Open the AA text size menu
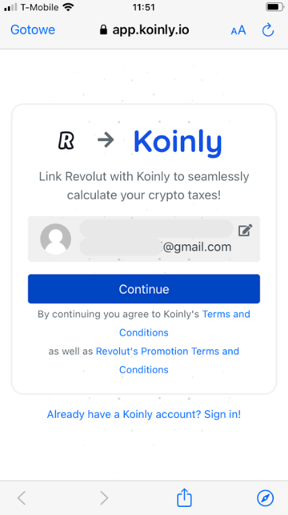 coord(239,30)
